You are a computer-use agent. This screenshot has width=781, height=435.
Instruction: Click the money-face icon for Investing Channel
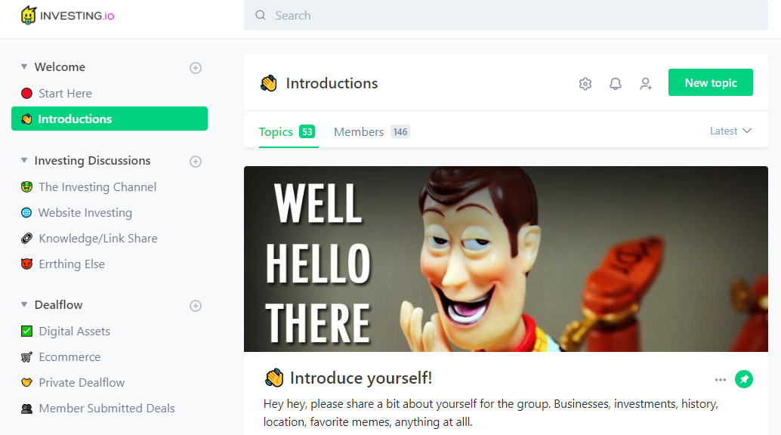pos(27,187)
